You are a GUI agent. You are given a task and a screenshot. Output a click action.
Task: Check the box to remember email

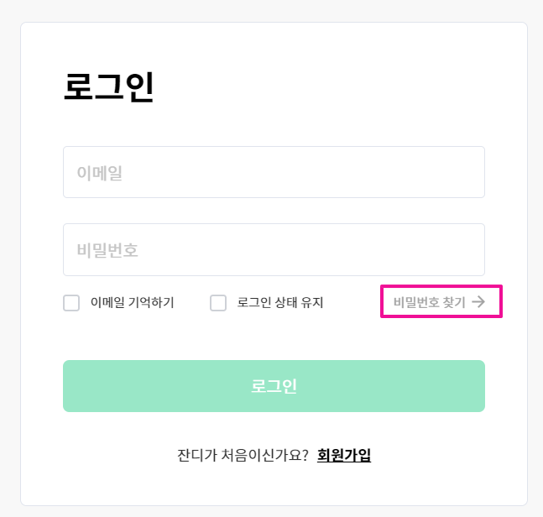pos(71,303)
